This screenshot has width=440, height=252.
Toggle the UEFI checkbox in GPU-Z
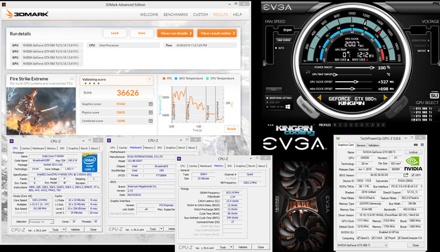[x=413, y=175]
